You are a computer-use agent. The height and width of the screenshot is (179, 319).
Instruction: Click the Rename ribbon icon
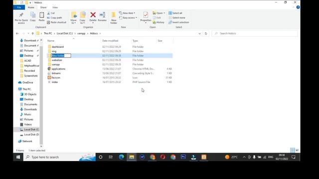102,15
